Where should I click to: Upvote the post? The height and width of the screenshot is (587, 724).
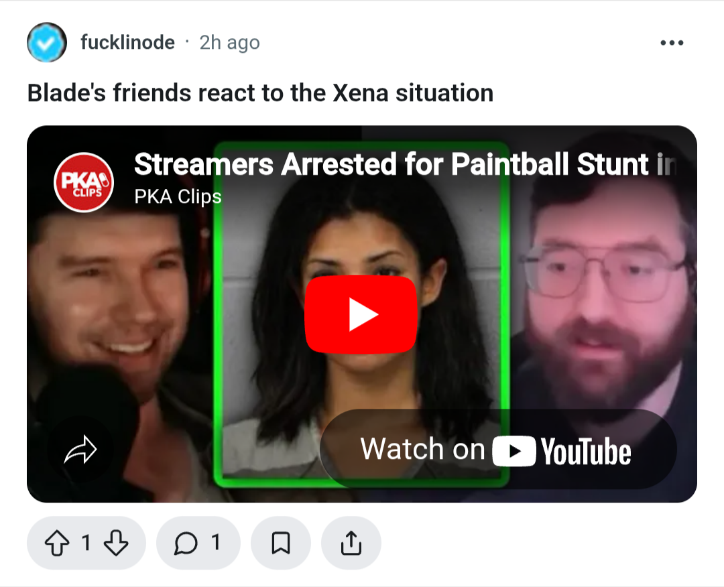point(57,543)
